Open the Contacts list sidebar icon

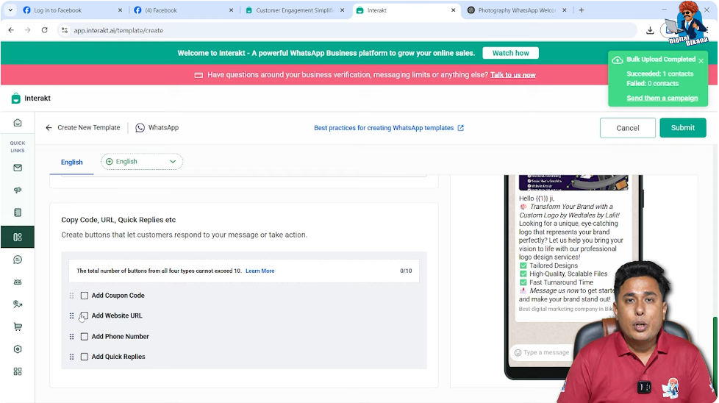pyautogui.click(x=18, y=213)
